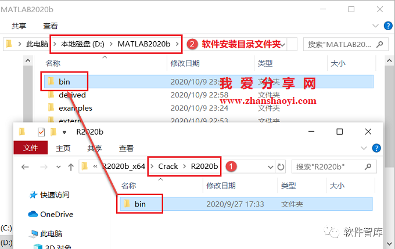Click the folder icon in MATLAB2020b address bar
The height and width of the screenshot is (249, 395).
click(x=9, y=44)
